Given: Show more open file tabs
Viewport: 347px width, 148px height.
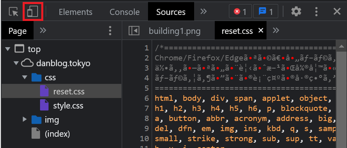Looking at the screenshot, I should (x=276, y=30).
